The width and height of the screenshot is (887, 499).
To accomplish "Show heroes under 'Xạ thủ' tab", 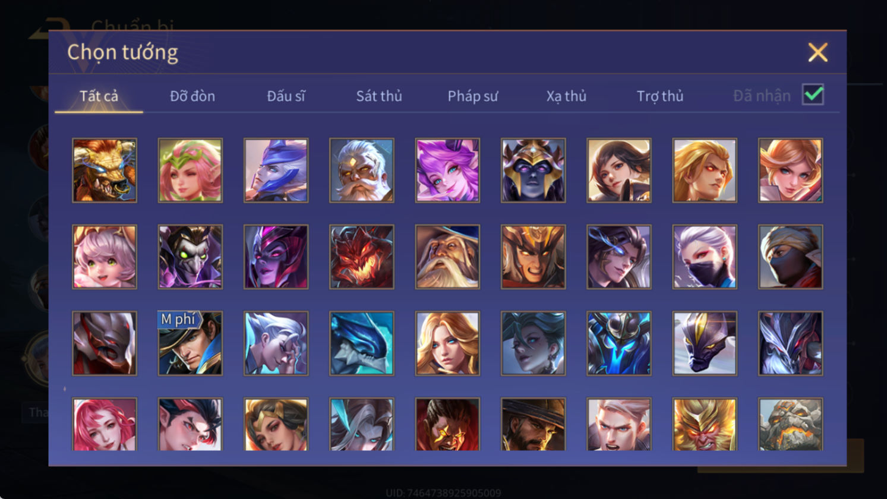I will click(566, 96).
